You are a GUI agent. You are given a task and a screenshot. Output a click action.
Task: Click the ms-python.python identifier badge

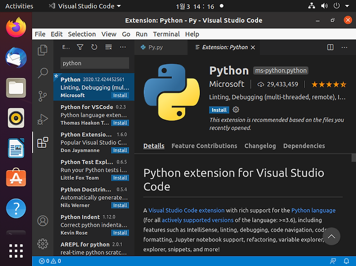[x=281, y=71]
